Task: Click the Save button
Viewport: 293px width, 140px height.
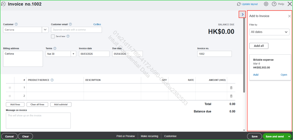Action: tap(255, 136)
